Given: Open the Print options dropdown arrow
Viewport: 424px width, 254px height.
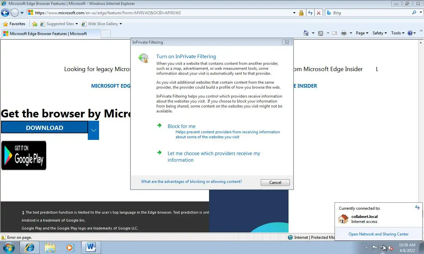Looking at the screenshot, I should [351, 33].
